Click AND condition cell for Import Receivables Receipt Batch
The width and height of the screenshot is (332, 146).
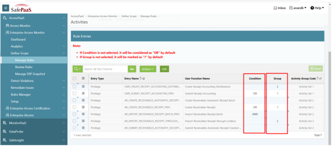[x=255, y=114]
